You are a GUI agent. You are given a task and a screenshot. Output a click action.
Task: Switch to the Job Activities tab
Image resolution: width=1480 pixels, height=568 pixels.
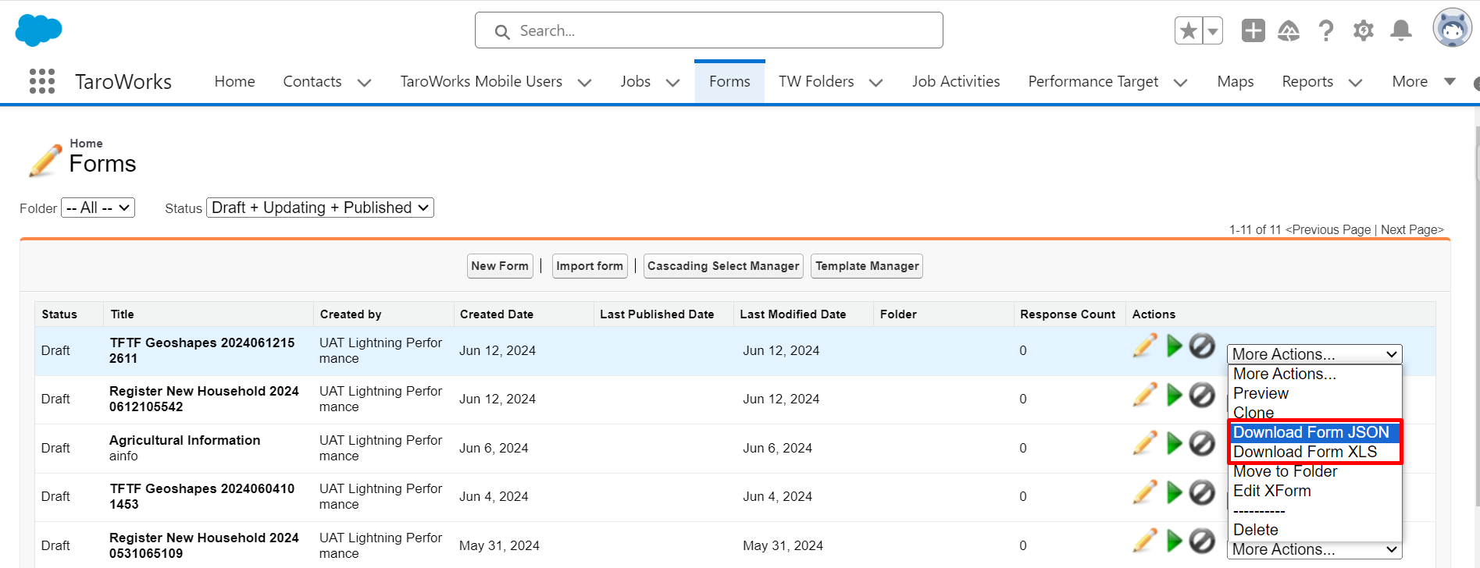[955, 82]
